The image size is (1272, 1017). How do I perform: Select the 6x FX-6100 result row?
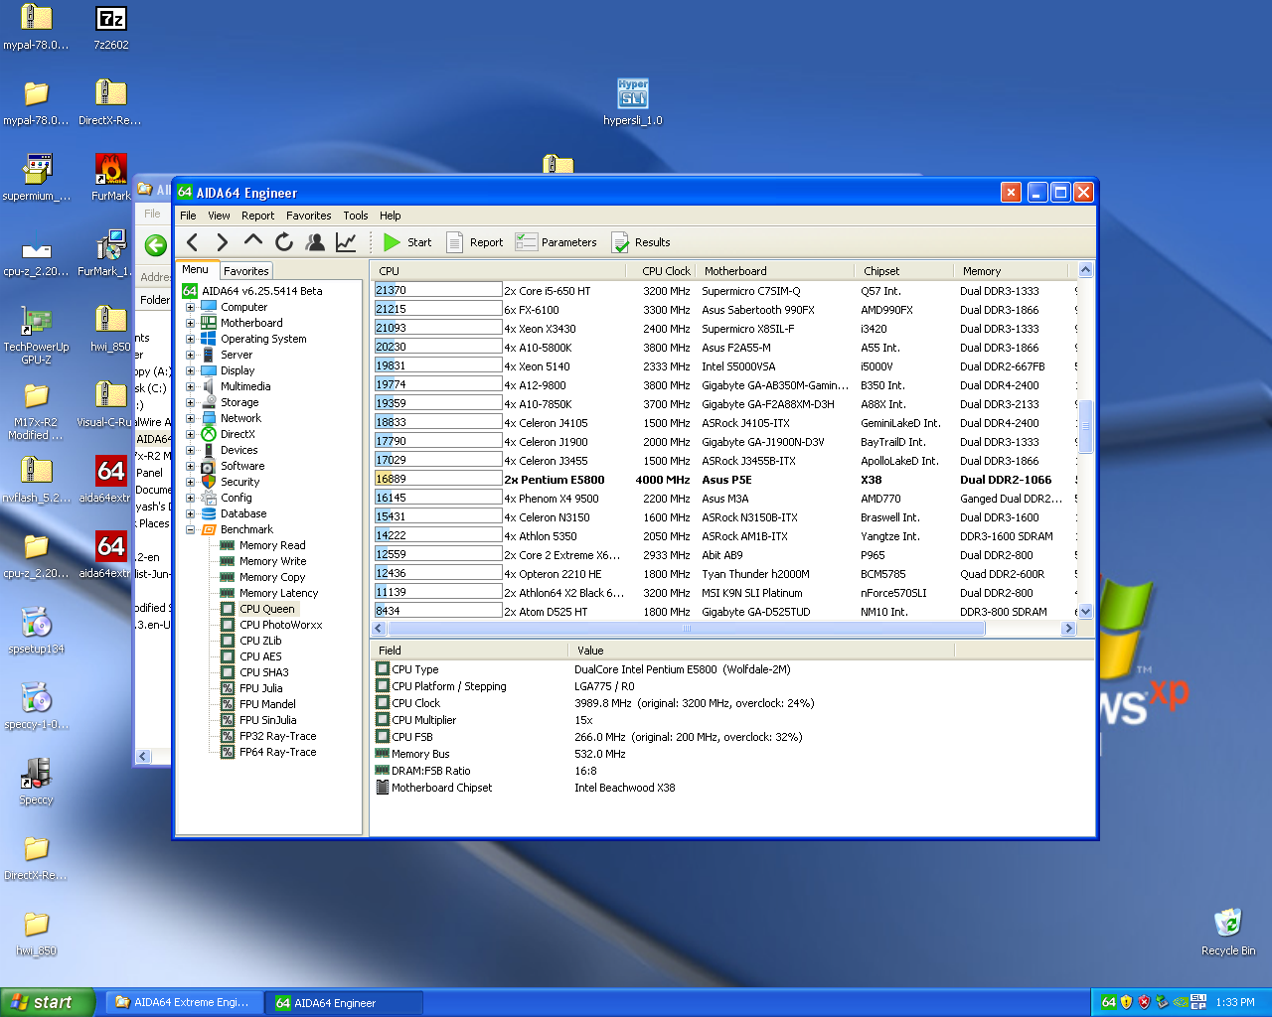(x=724, y=310)
